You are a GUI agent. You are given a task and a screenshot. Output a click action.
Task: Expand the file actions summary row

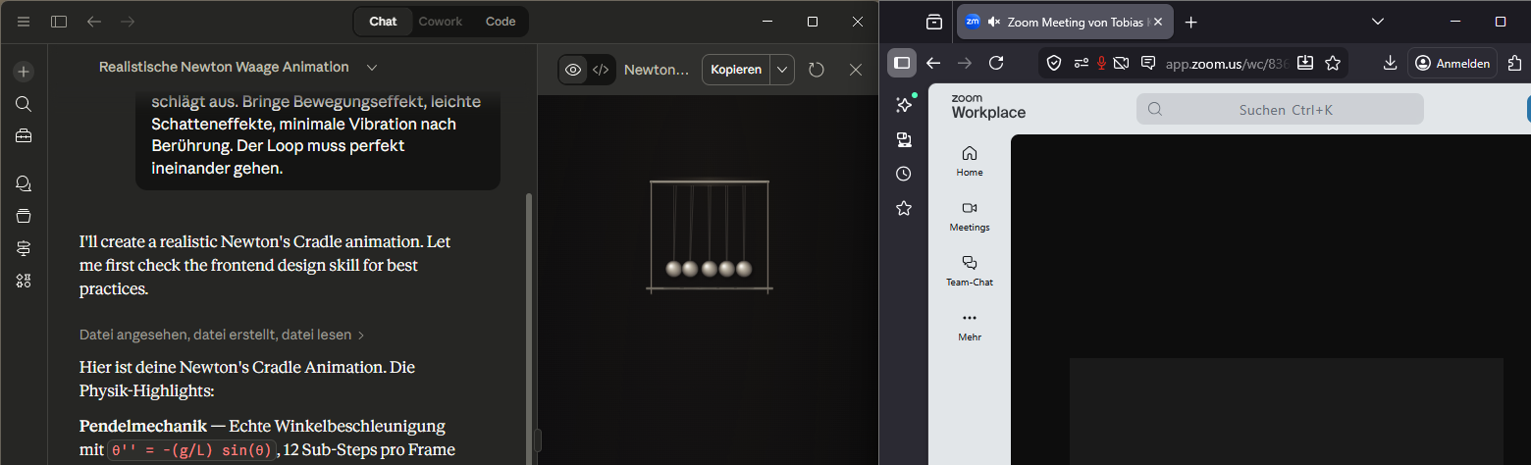222,335
